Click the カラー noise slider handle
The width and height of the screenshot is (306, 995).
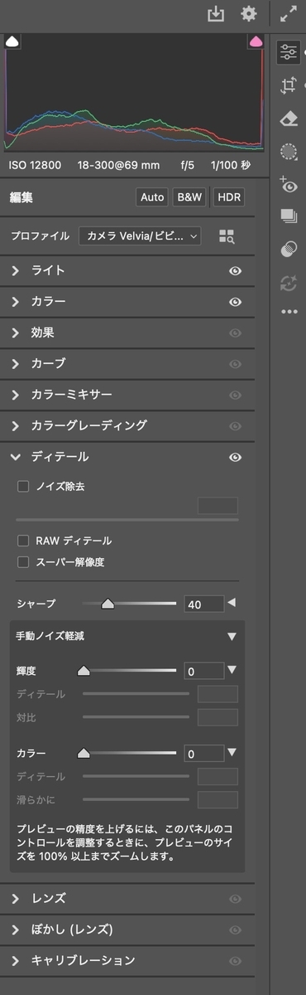pos(83,754)
